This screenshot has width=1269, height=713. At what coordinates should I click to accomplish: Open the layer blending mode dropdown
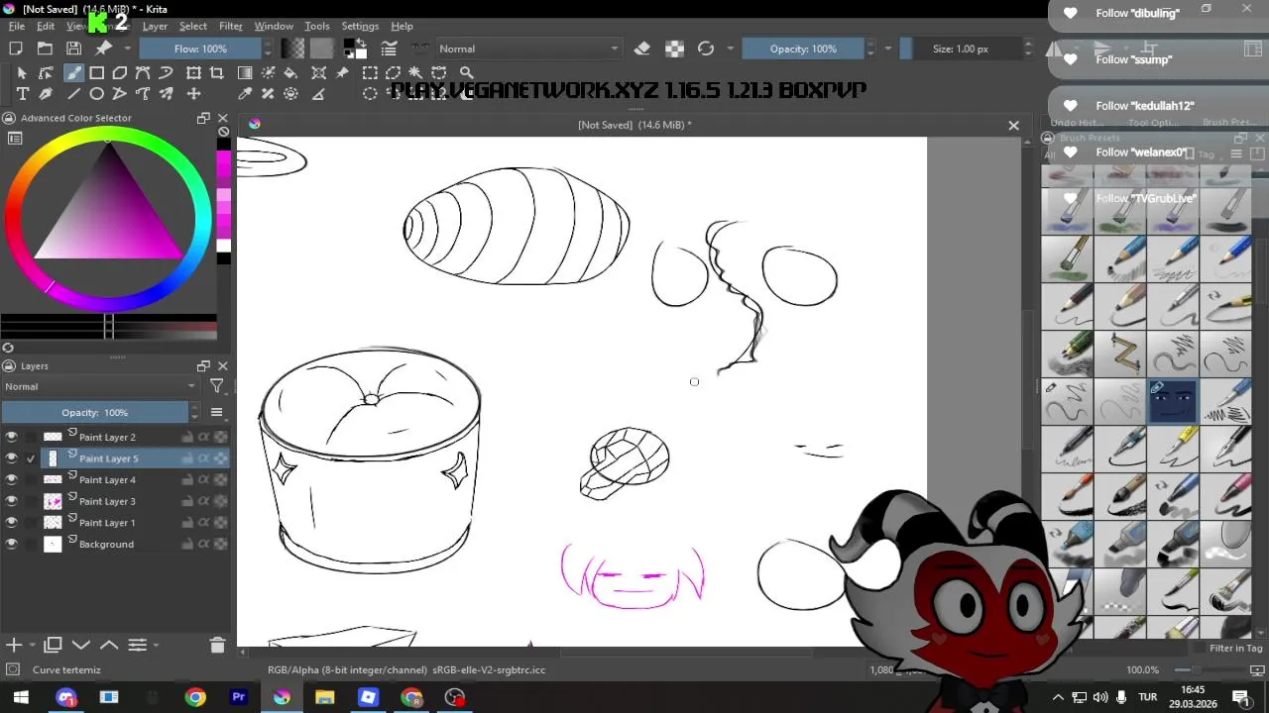click(100, 386)
